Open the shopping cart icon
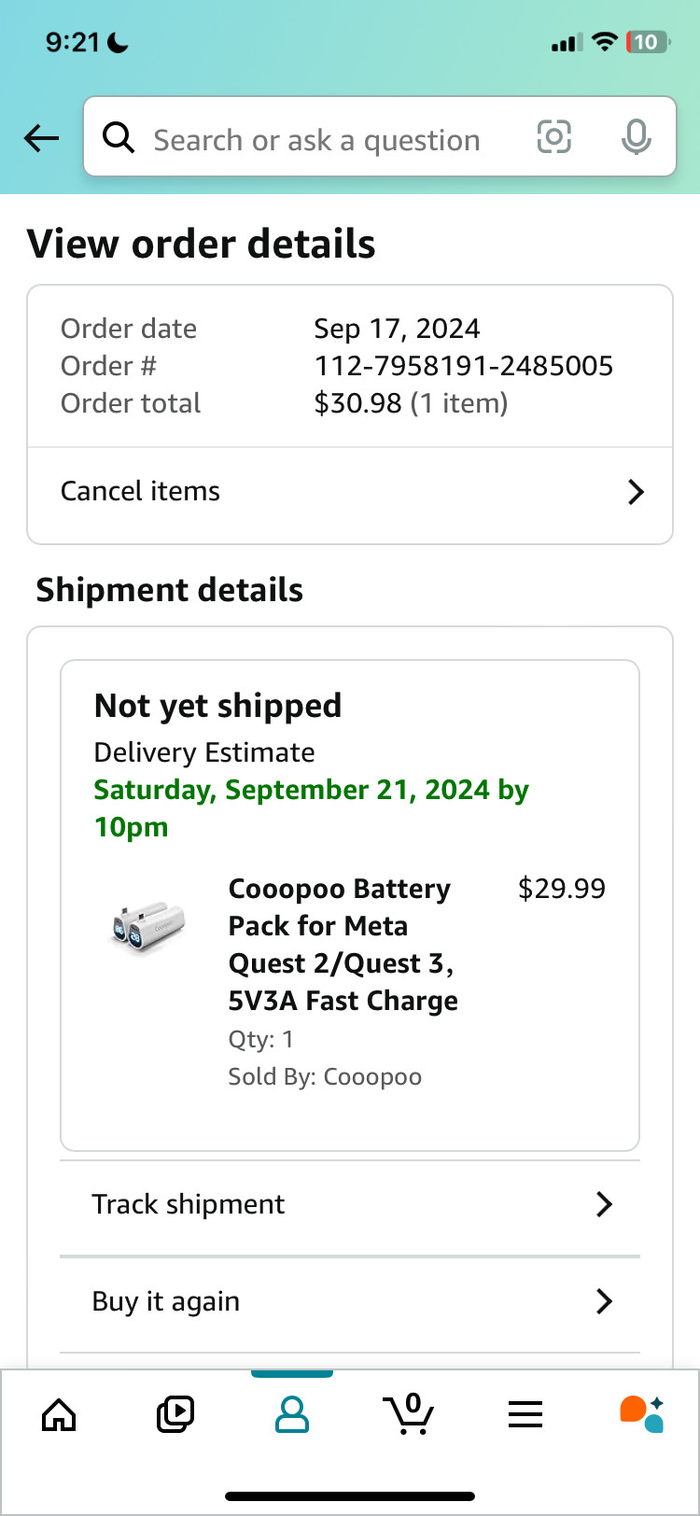 [409, 1413]
